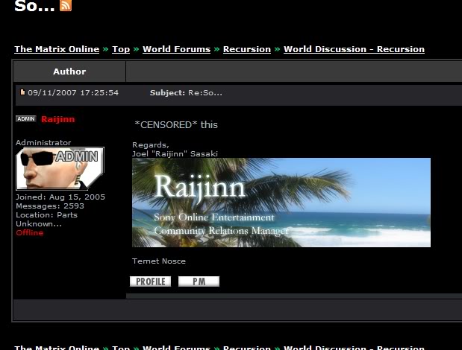This screenshot has height=350, width=462.
Task: Select Recursion in the upper breadcrumb
Action: pos(246,49)
